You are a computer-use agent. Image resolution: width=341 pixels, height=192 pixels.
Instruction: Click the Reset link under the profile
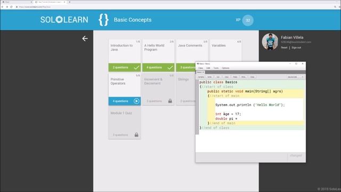coord(284,47)
